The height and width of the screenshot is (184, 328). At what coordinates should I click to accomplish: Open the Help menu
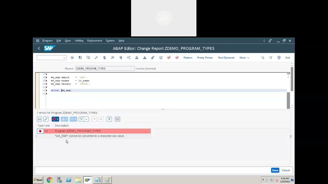coord(121,41)
